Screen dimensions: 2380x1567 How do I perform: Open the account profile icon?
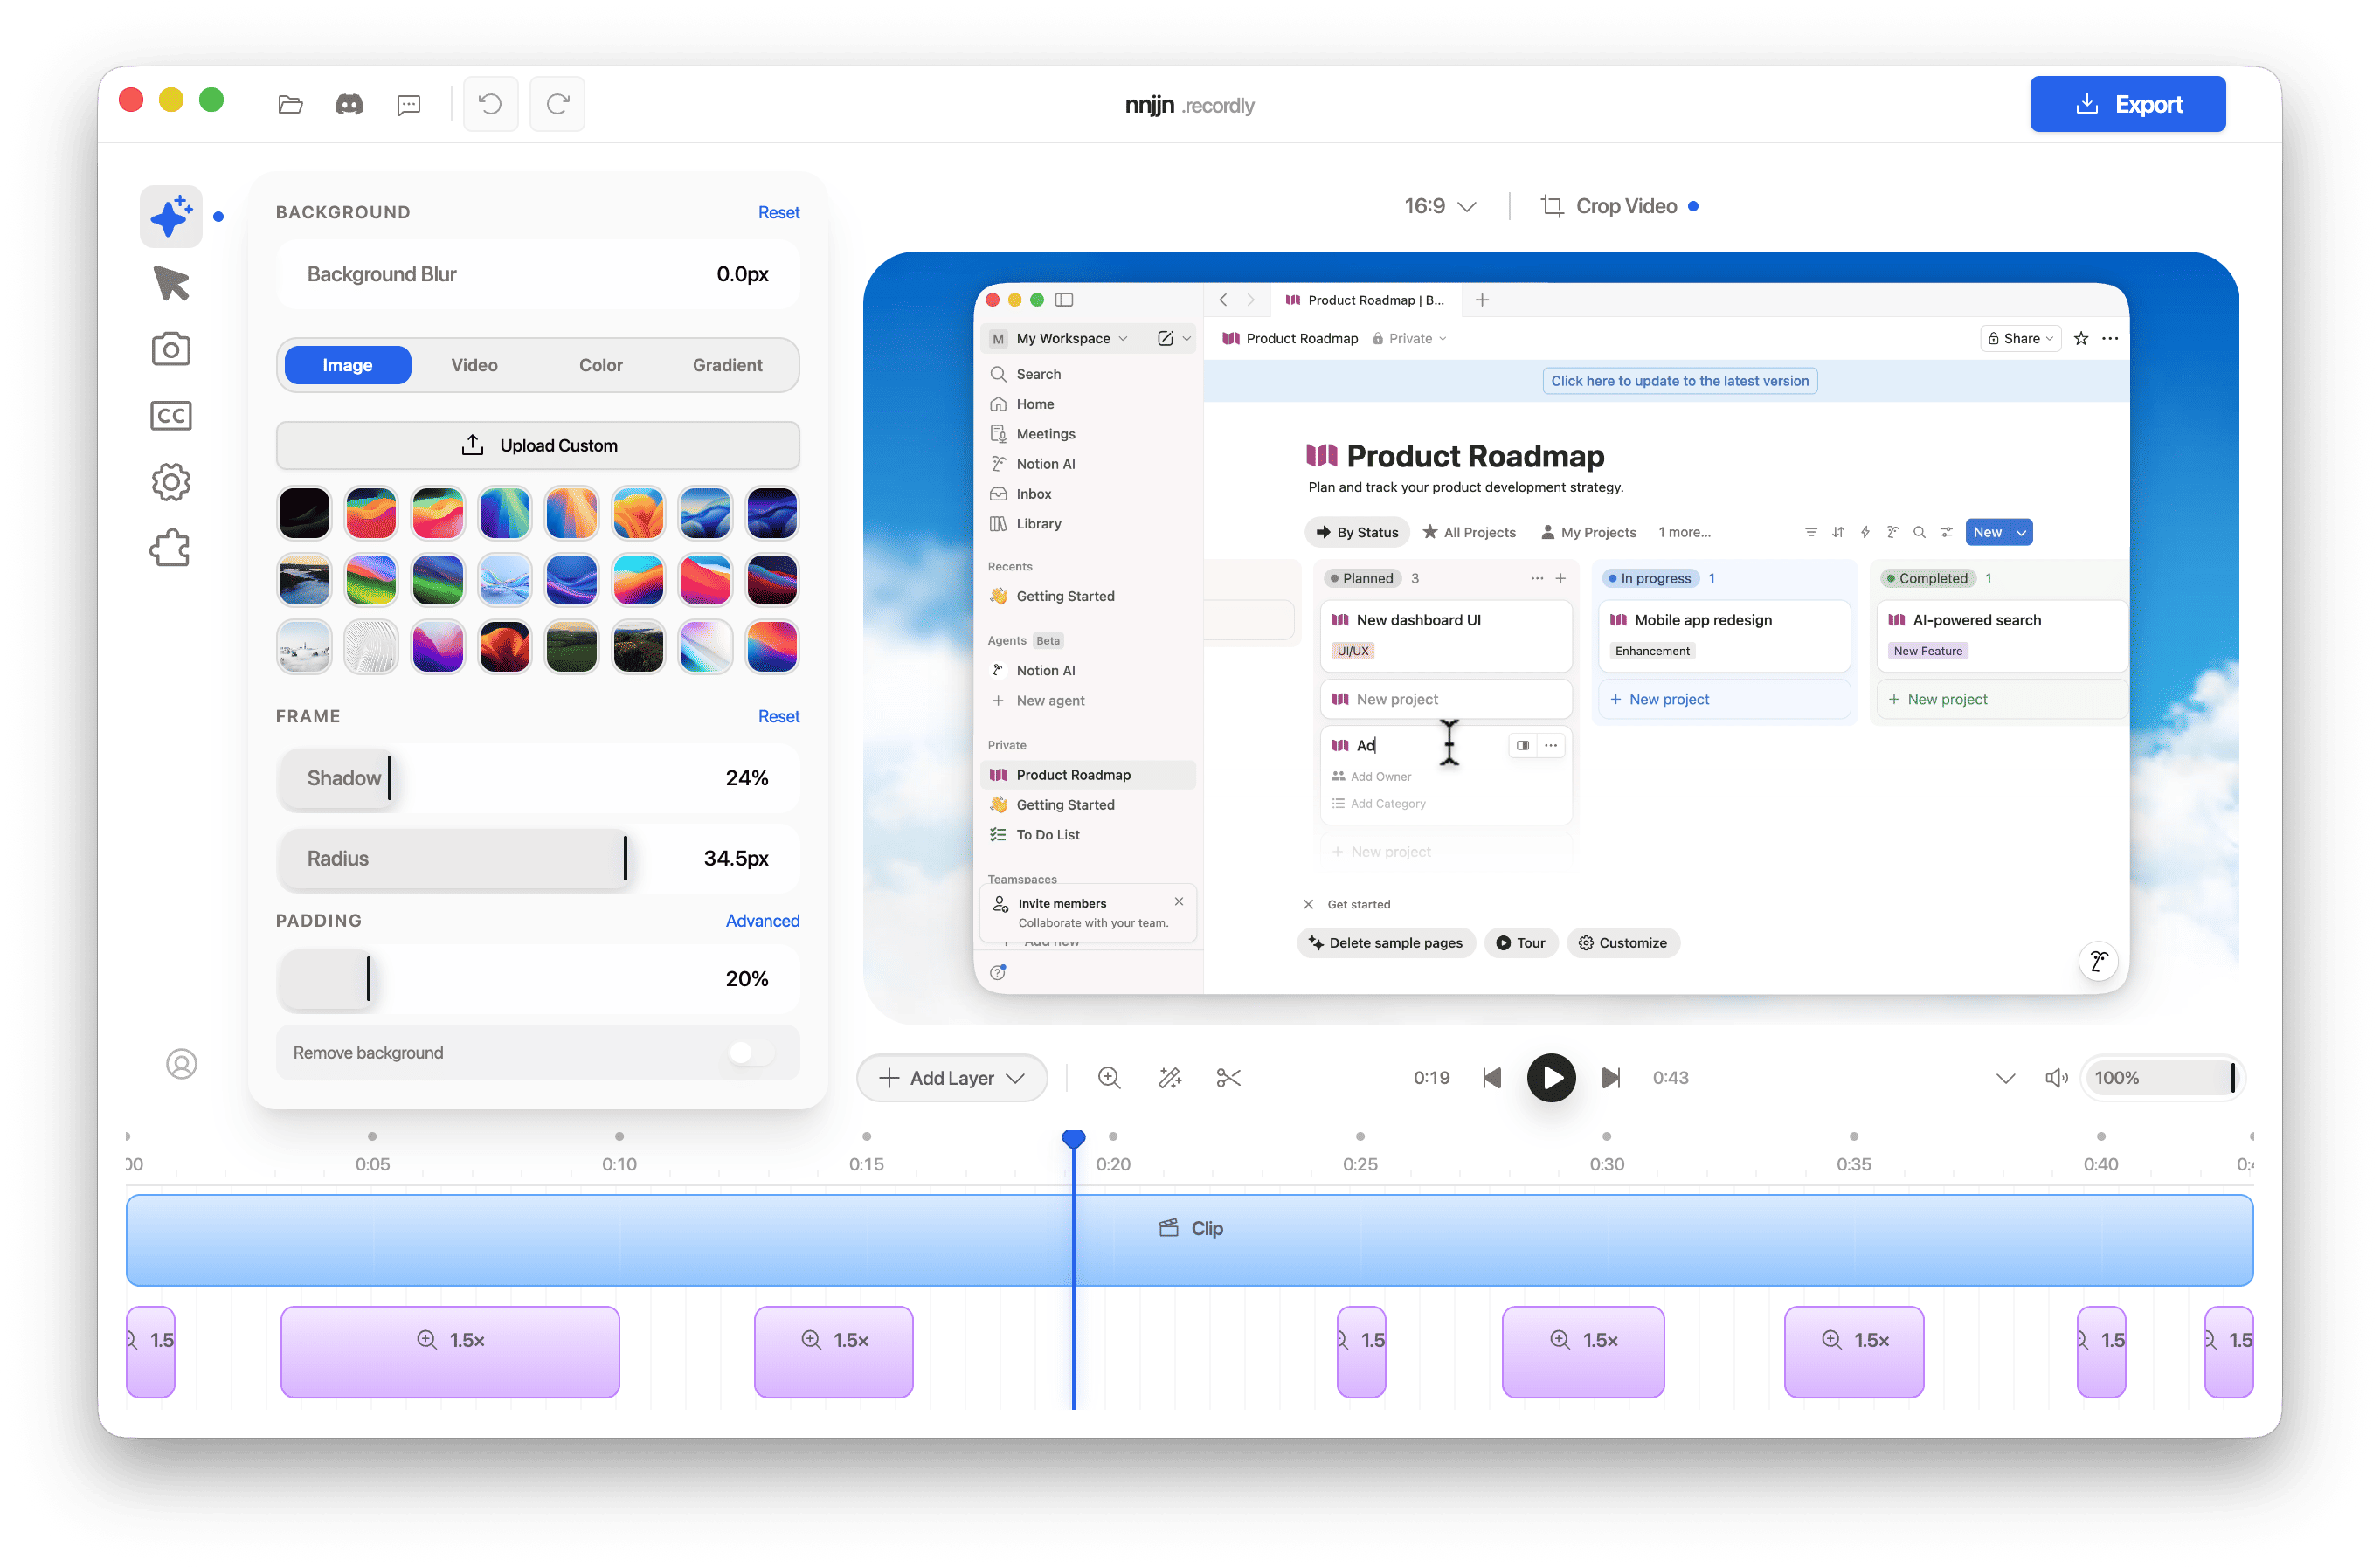(x=181, y=1064)
